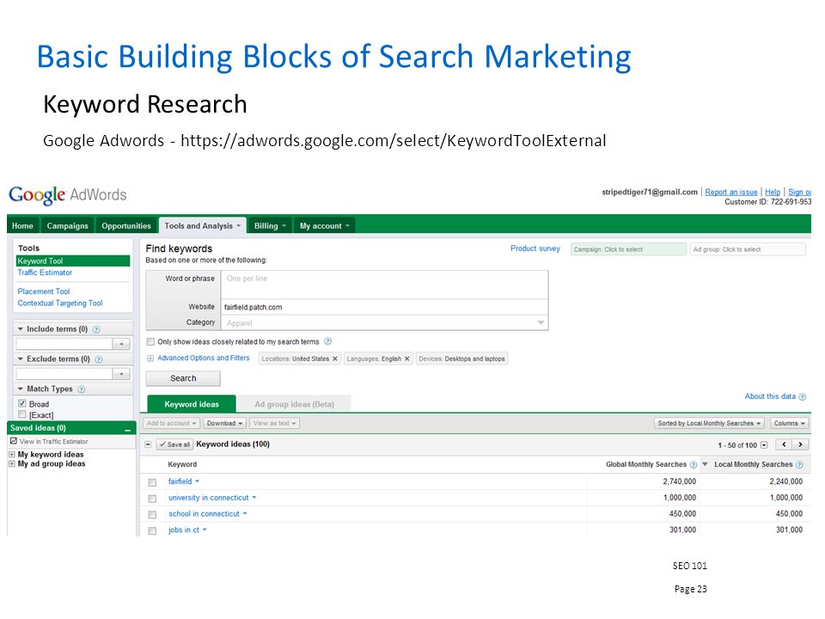Click the Website field with fairfield.patch.com

385,308
